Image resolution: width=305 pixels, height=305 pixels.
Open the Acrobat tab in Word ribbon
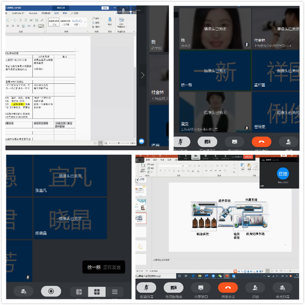point(33,13)
